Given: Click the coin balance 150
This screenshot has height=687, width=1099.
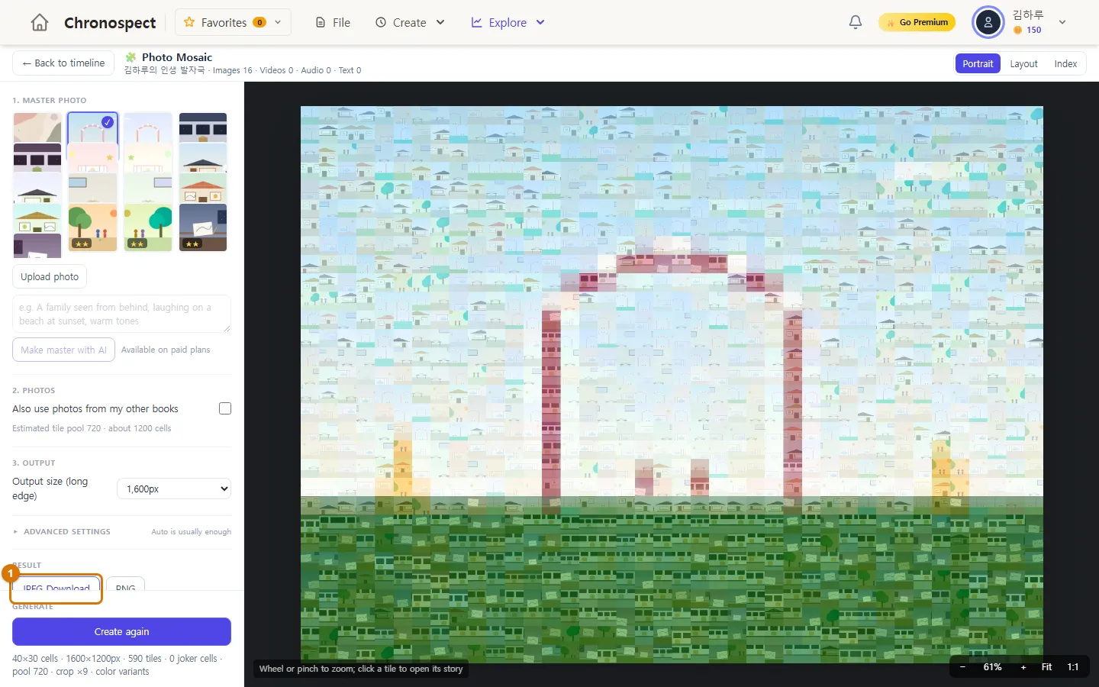Looking at the screenshot, I should pos(1027,30).
